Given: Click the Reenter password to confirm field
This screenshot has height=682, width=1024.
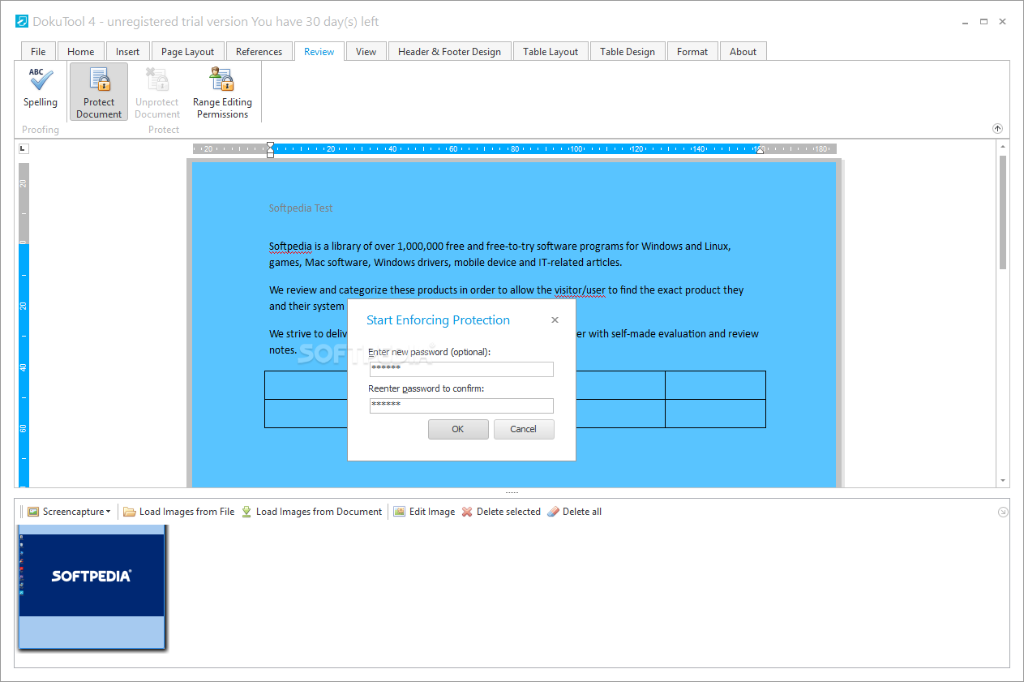Looking at the screenshot, I should pyautogui.click(x=461, y=405).
